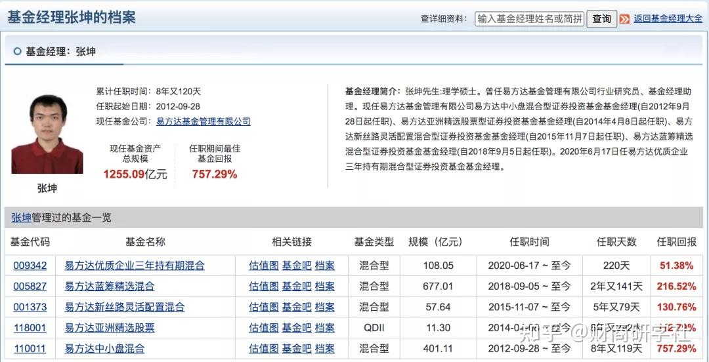Click the 基金类型 column header
Screen dimensions: 709x362
(x=374, y=242)
